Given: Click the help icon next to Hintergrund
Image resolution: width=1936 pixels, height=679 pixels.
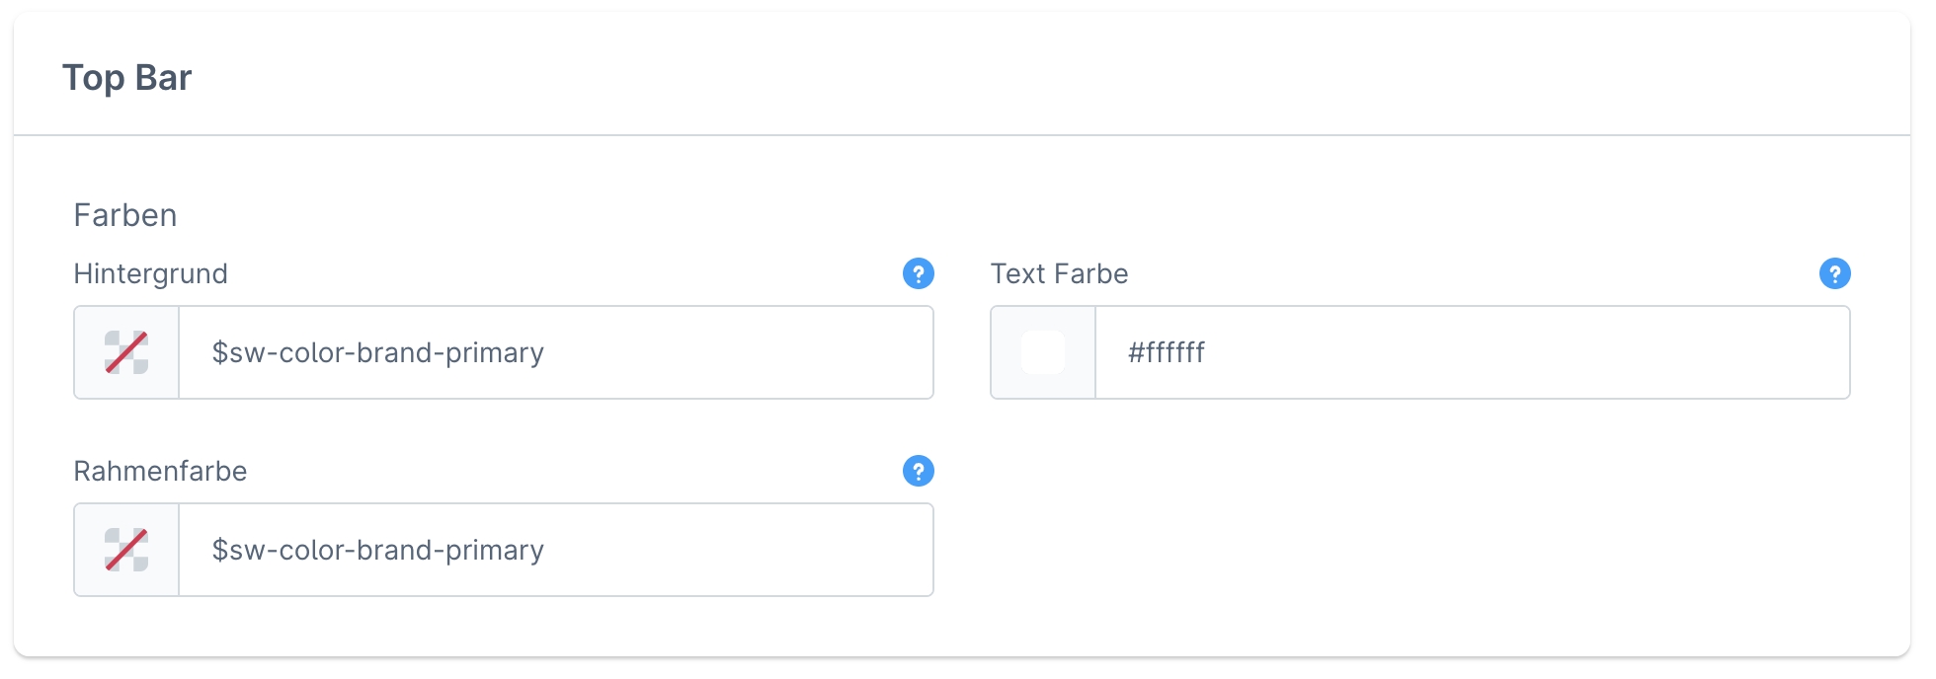Looking at the screenshot, I should coord(919,273).
